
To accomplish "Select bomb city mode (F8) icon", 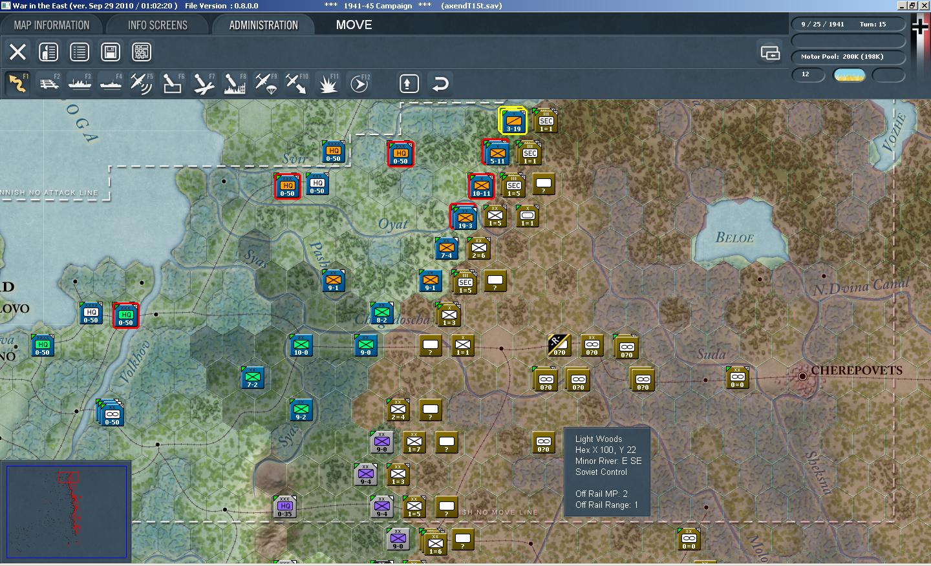I will 235,83.
